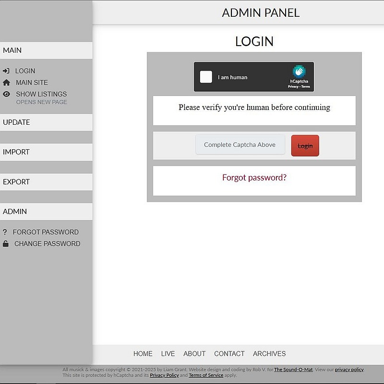Image resolution: width=384 pixels, height=384 pixels.
Task: Click the hCaptcha hand logo
Action: [x=299, y=71]
